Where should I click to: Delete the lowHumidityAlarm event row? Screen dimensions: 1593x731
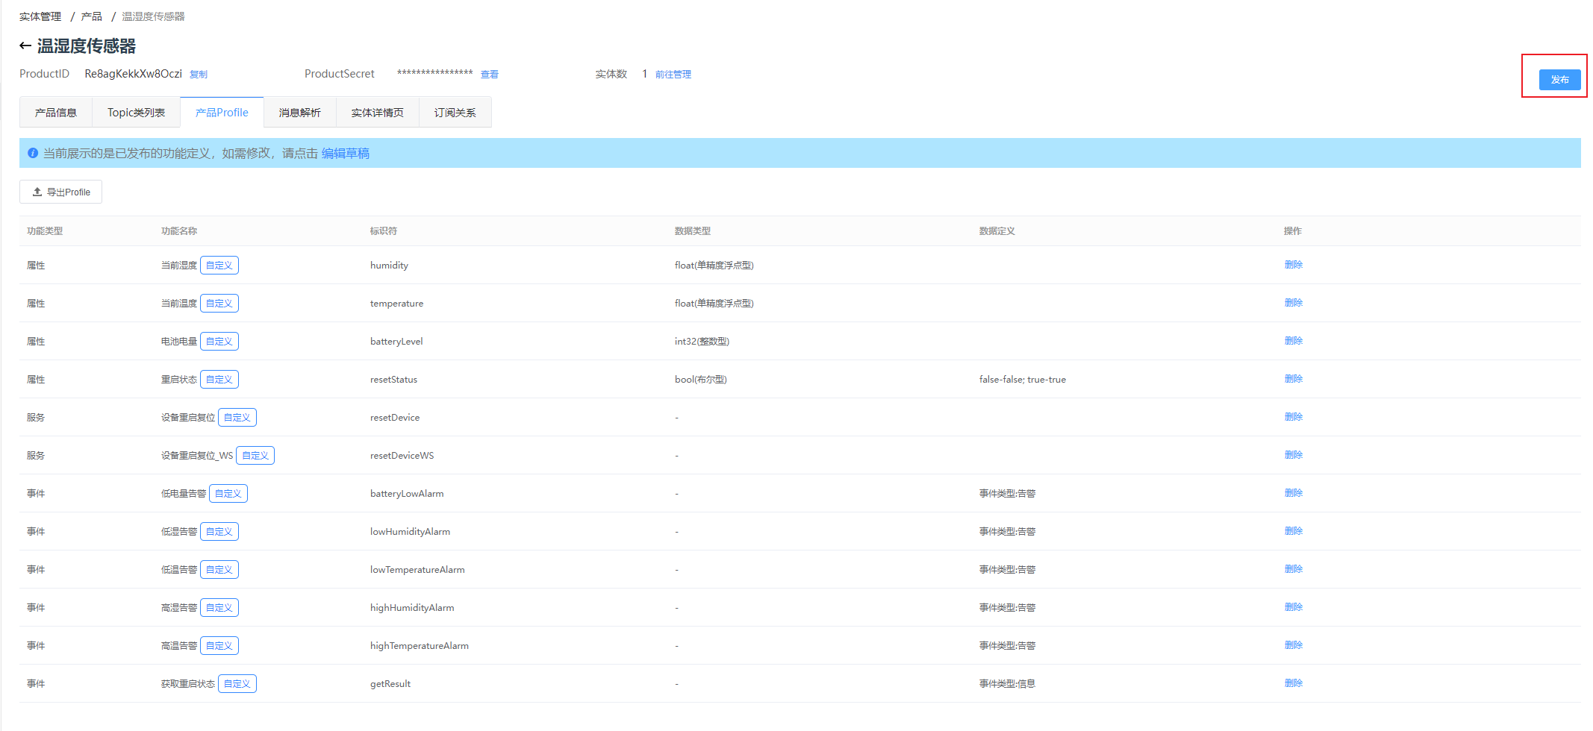click(1294, 531)
